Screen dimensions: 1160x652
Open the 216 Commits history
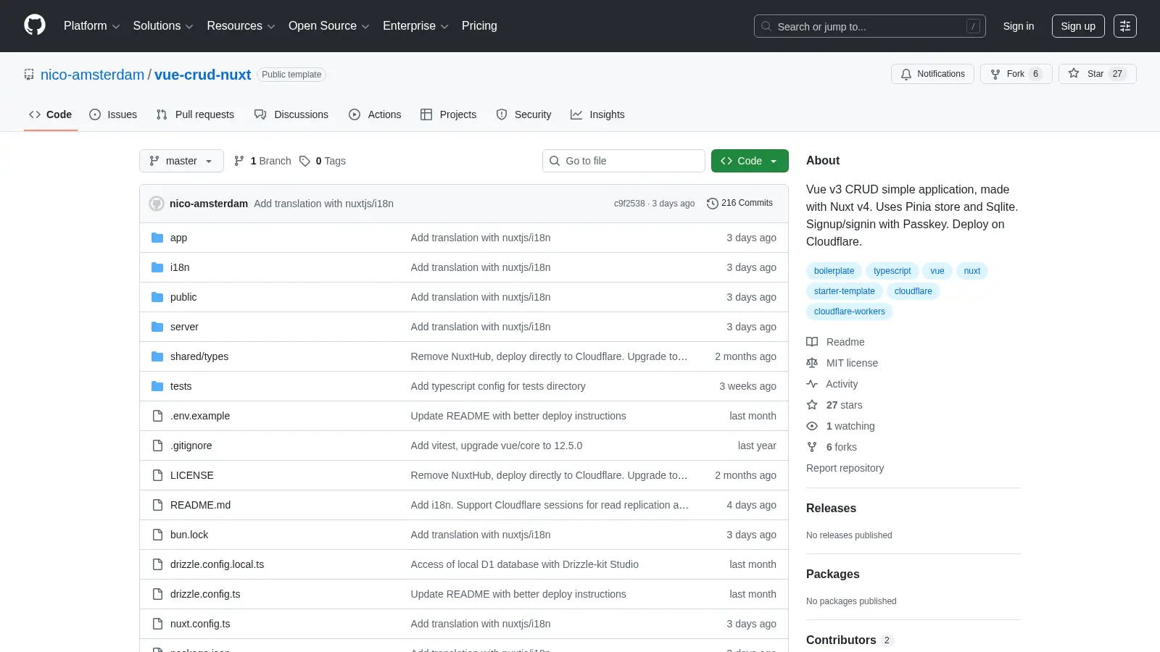coord(739,204)
